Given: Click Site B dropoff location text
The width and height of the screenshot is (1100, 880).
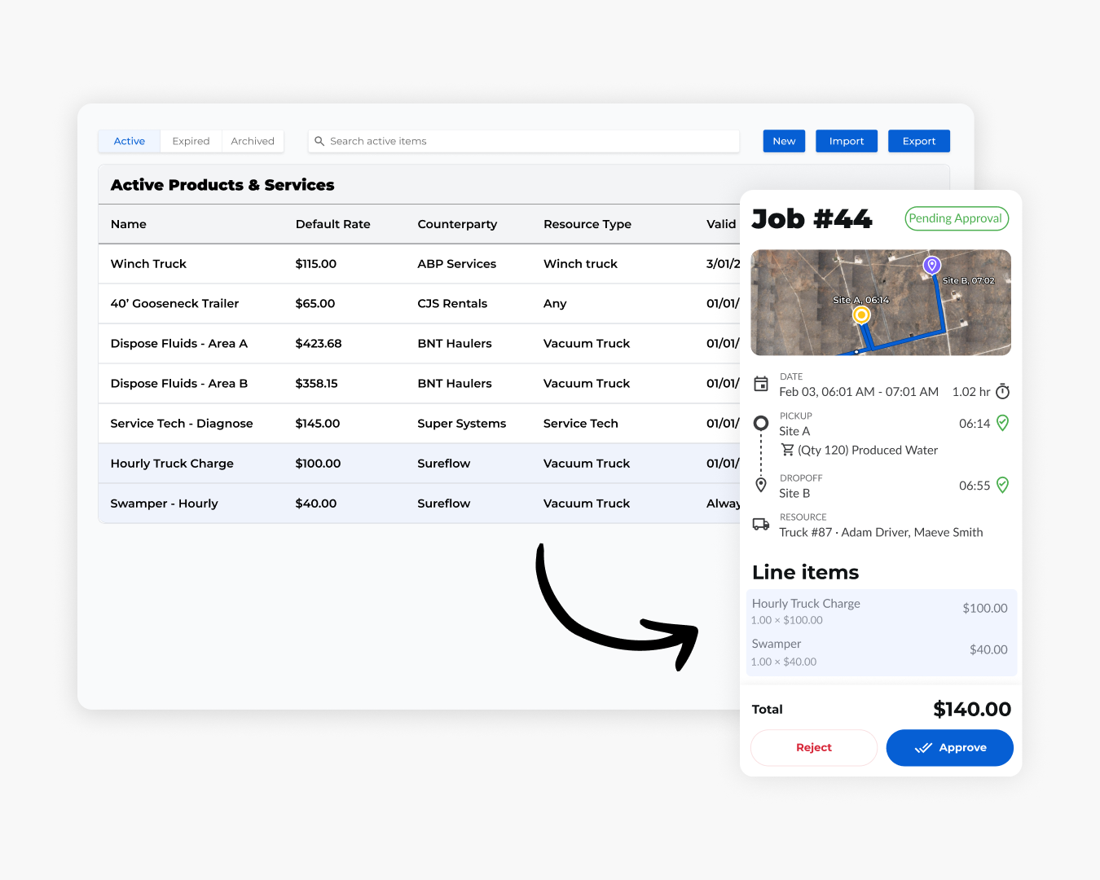Looking at the screenshot, I should pyautogui.click(x=794, y=493).
